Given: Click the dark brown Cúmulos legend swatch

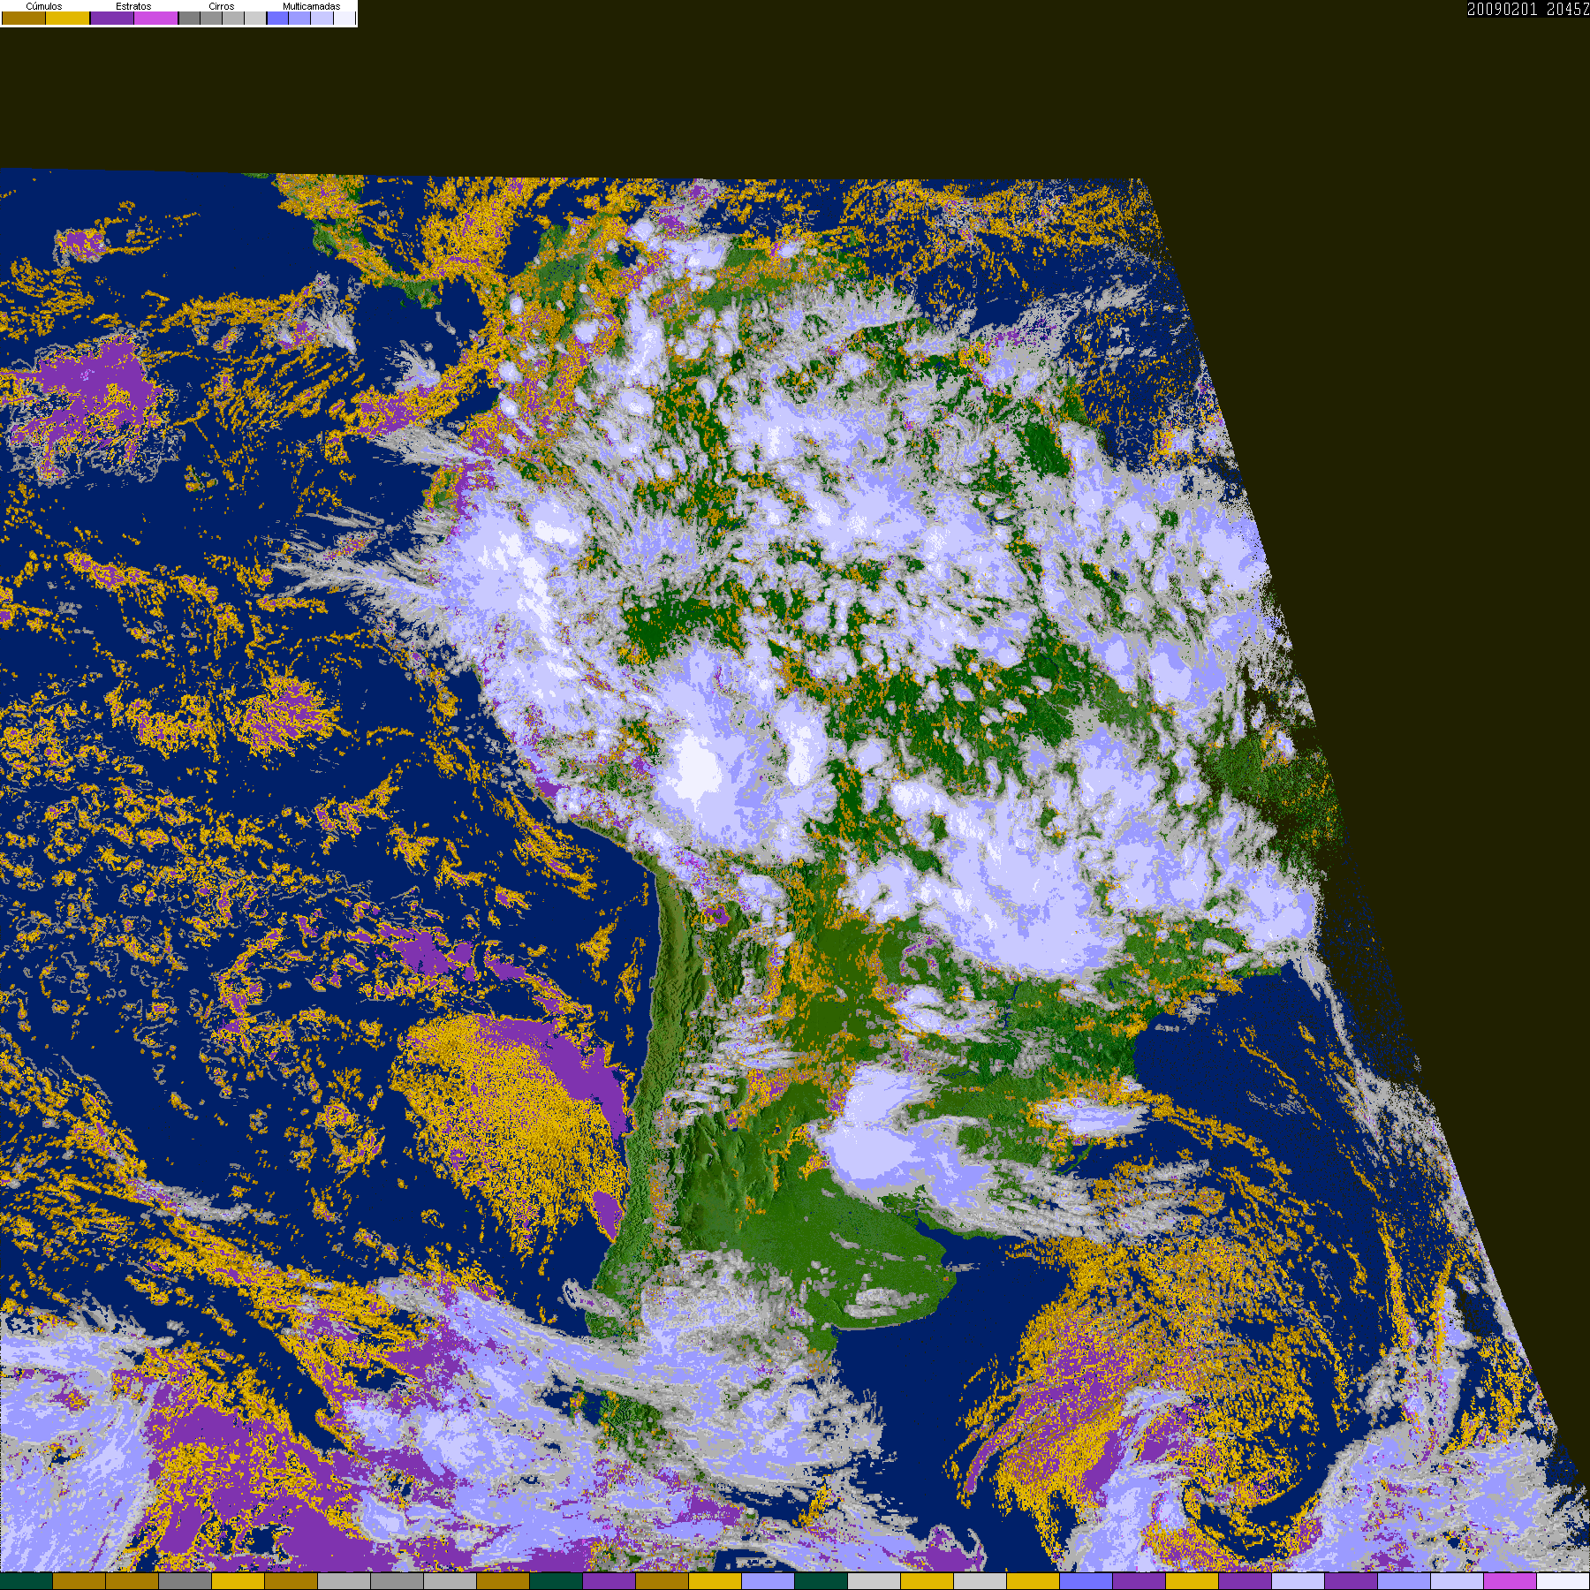Looking at the screenshot, I should (x=24, y=19).
